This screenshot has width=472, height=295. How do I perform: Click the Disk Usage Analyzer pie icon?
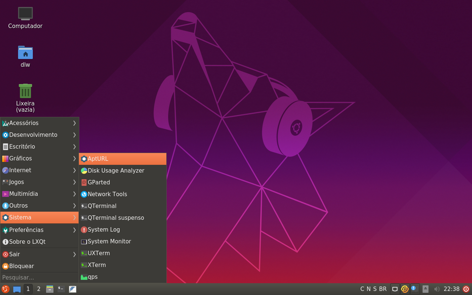point(84,171)
